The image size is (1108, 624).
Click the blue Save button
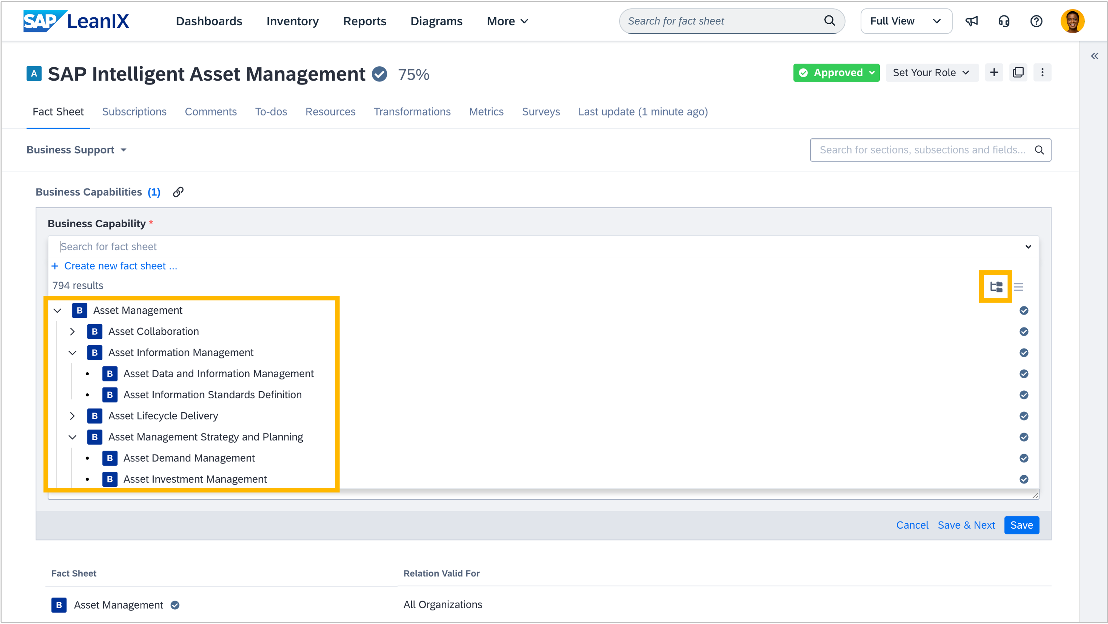pos(1022,525)
